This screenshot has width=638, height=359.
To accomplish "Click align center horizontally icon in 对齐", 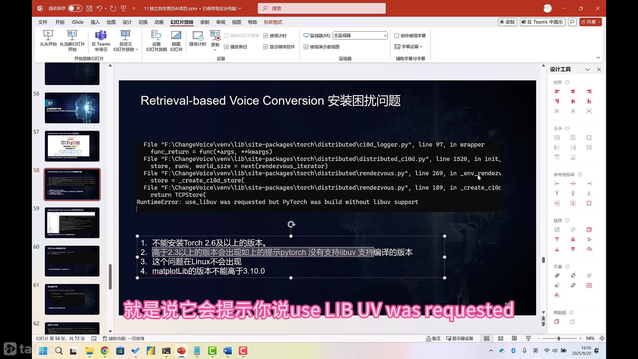I will click(x=573, y=91).
